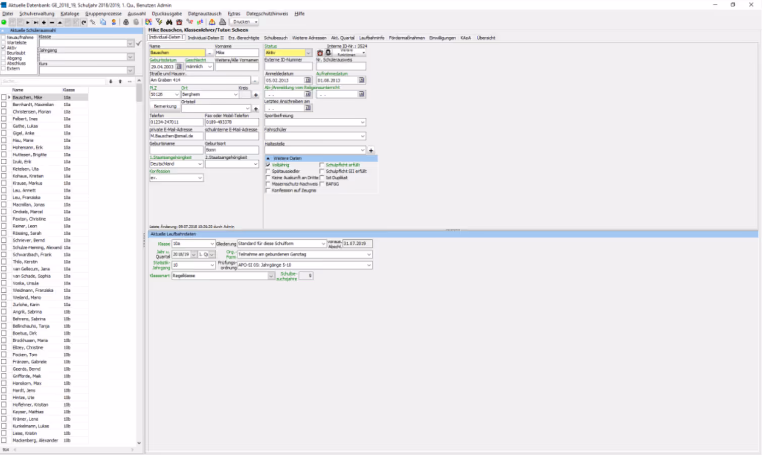This screenshot has width=762, height=455.
Task: Click the binoculars search toolbar icon
Action: 169,22
